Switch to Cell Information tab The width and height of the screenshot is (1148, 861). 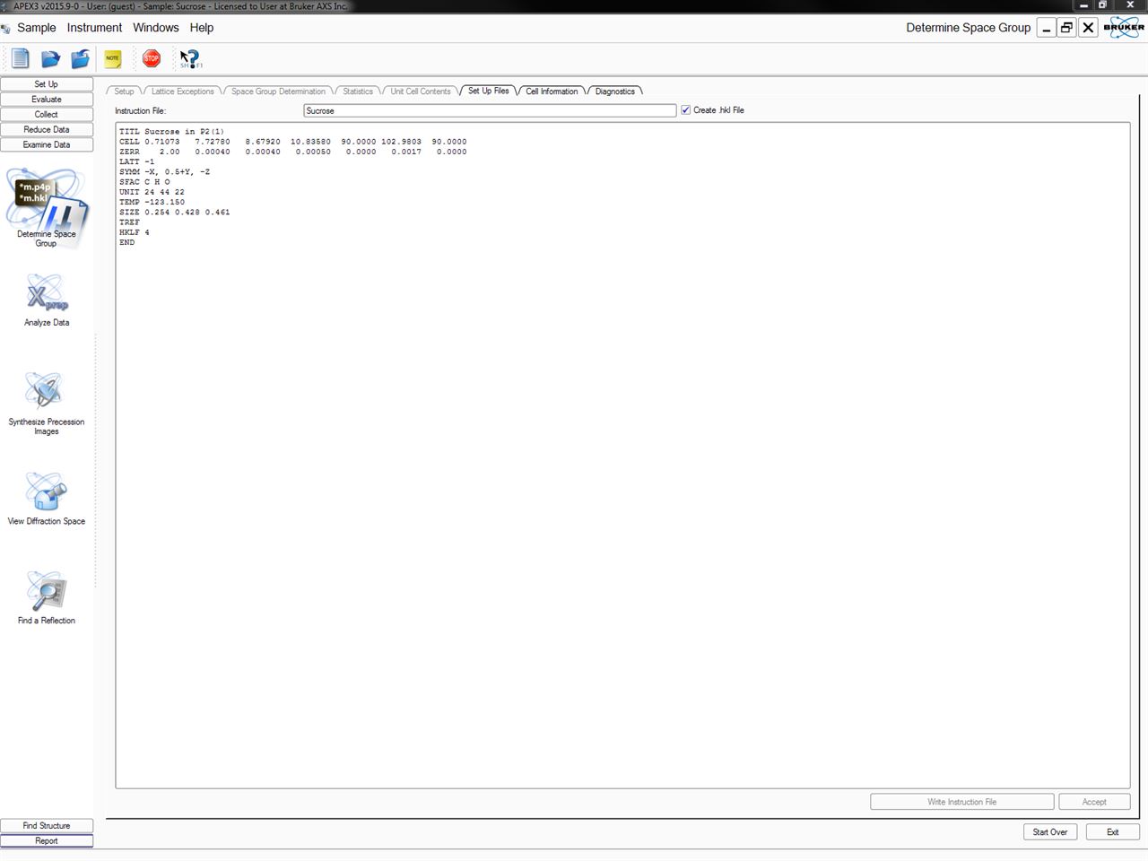[x=552, y=91]
